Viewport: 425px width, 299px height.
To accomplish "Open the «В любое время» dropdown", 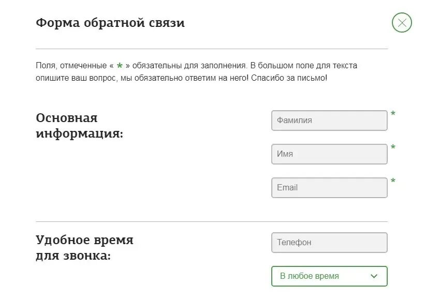I will (329, 276).
